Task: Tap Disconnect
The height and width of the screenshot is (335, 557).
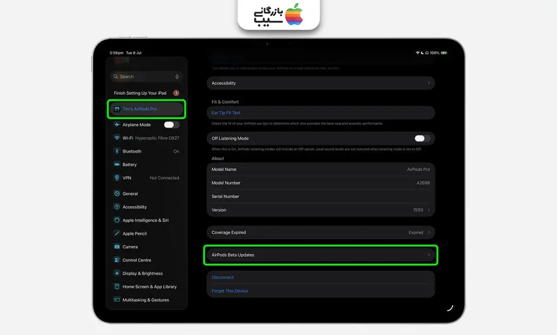Action: pyautogui.click(x=222, y=277)
